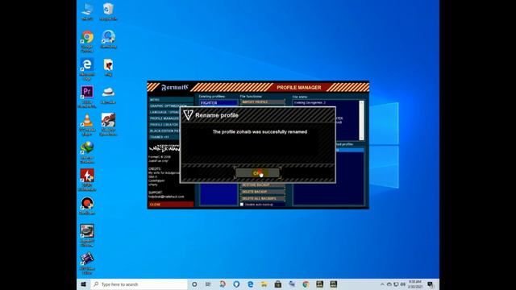Click the taskbar search box
This screenshot has height=290, width=516.
point(139,284)
